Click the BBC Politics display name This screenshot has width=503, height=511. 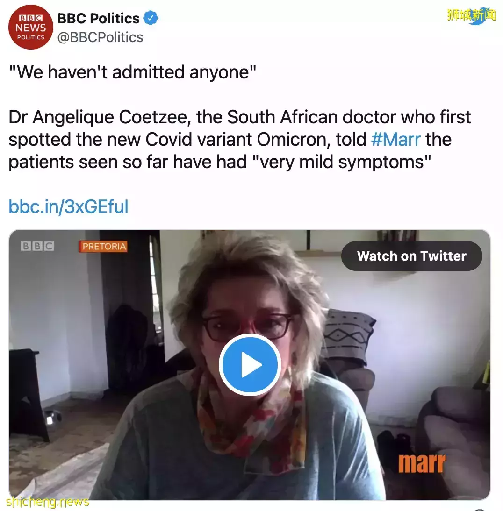click(98, 19)
